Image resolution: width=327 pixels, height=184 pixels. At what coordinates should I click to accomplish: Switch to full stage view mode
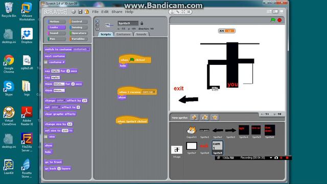275,12
